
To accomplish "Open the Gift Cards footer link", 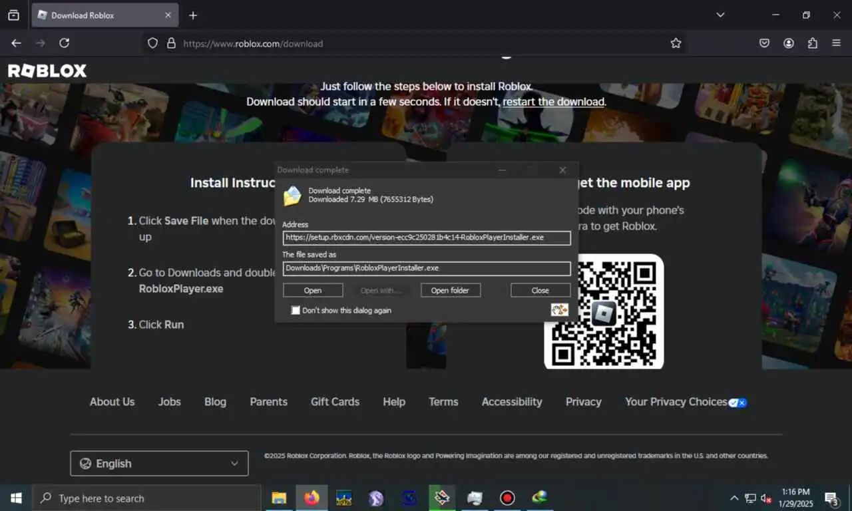I will point(335,402).
